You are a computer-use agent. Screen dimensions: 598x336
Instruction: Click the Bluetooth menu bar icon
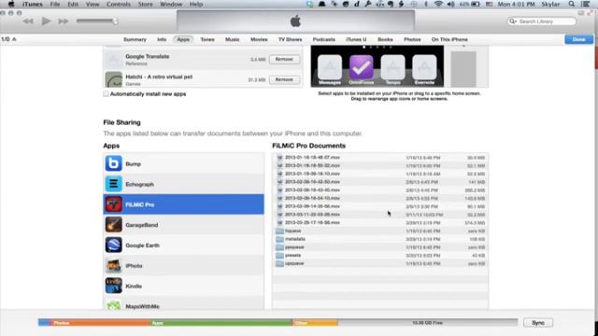[426, 4]
